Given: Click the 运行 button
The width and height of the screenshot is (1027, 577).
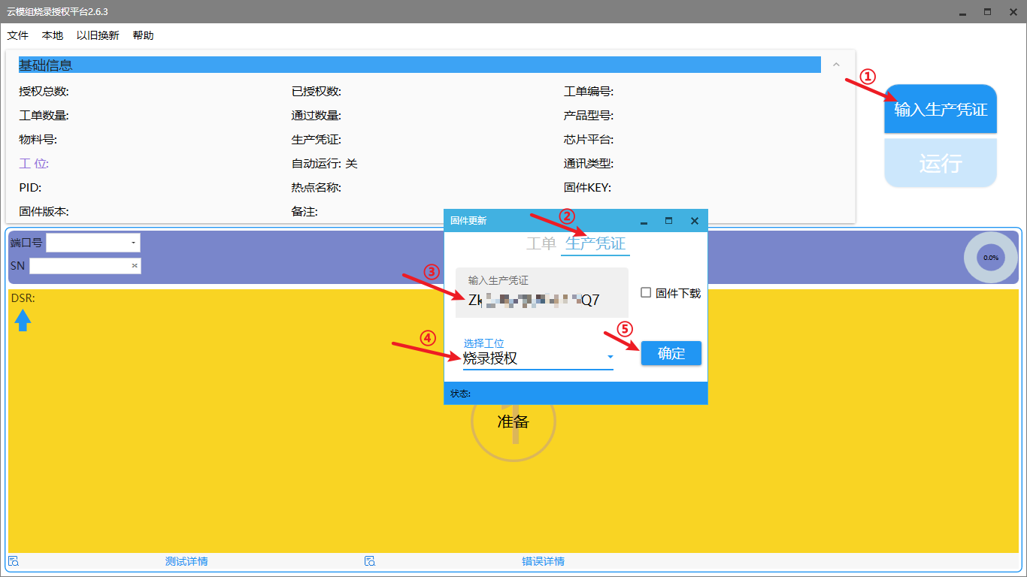Looking at the screenshot, I should pyautogui.click(x=941, y=163).
